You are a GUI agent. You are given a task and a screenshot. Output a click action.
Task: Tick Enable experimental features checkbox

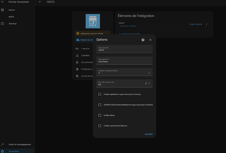[100, 126]
